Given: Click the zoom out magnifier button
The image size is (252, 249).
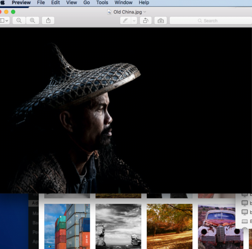Looking at the screenshot, I should tap(19, 20).
